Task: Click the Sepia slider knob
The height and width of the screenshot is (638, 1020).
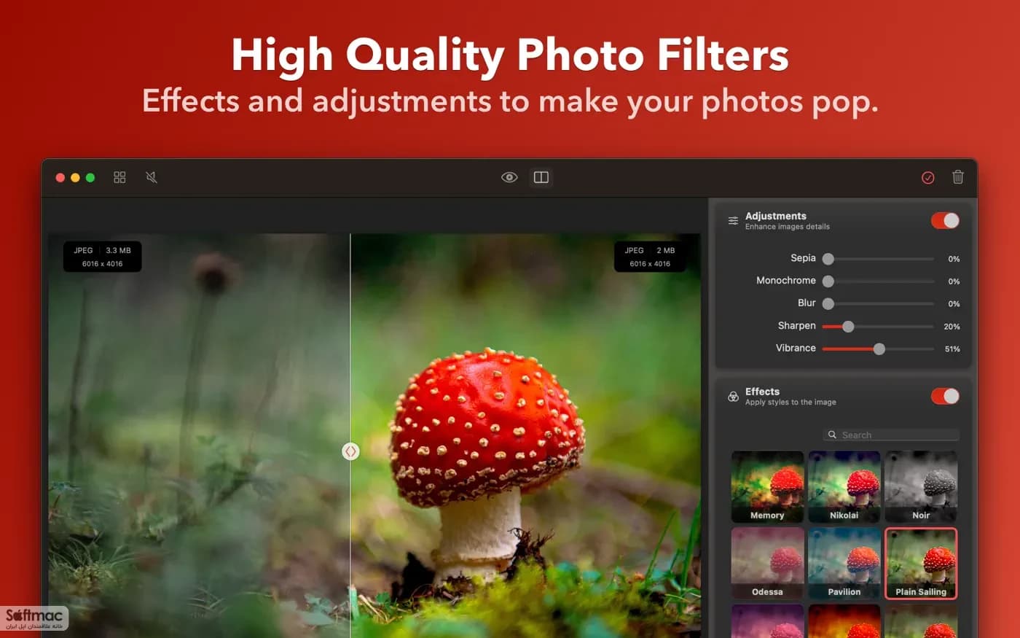Action: pyautogui.click(x=828, y=259)
